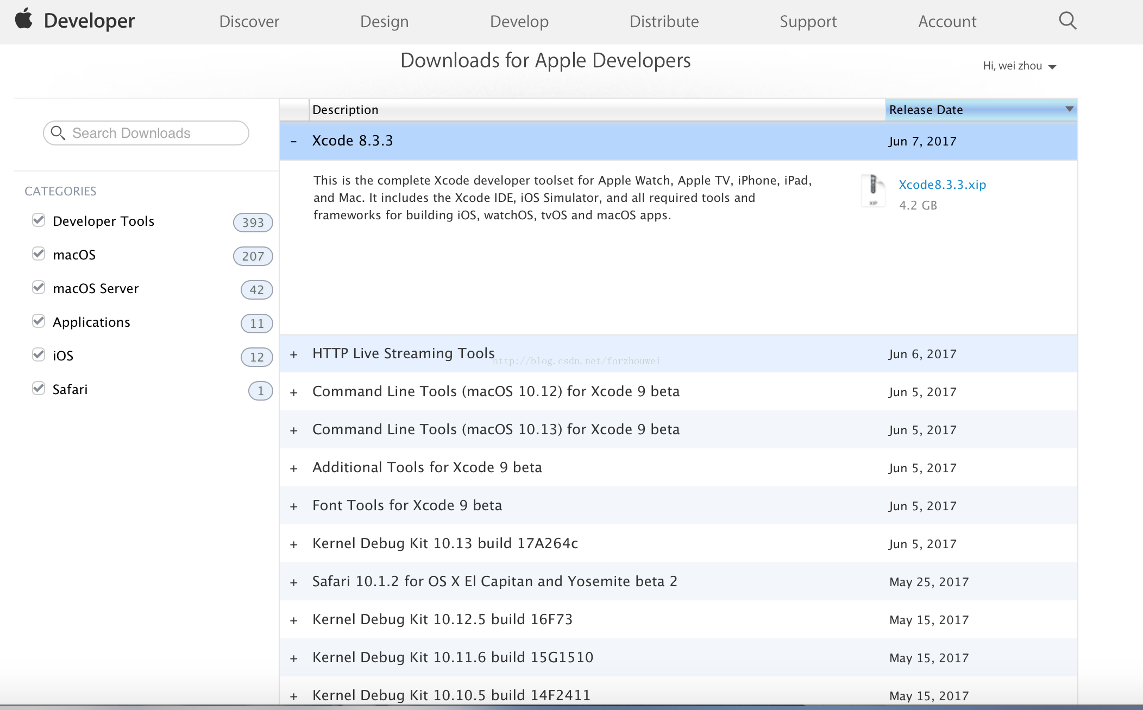Viewport: 1143px width, 710px height.
Task: Click the Safari 1 count badge
Action: click(261, 391)
